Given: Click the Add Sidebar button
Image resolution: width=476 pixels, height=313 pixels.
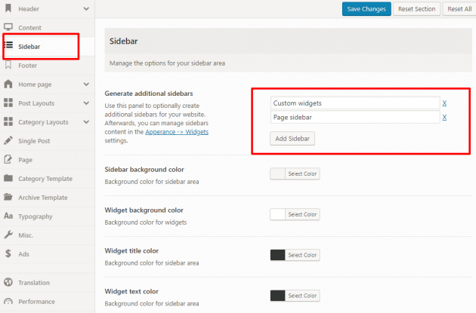Looking at the screenshot, I should pos(292,139).
